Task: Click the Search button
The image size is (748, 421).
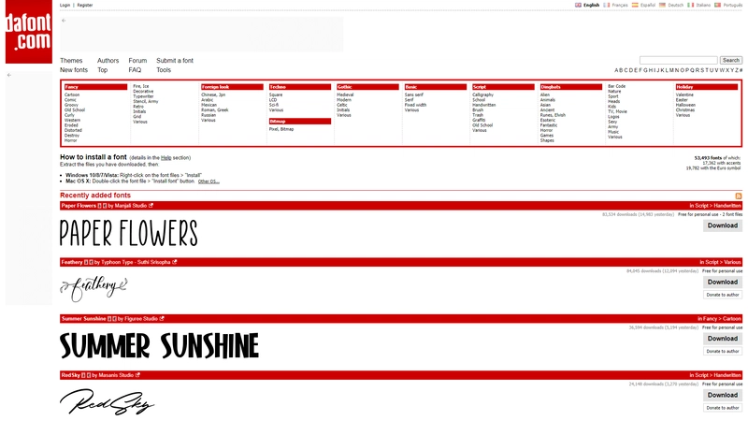Action: pos(731,60)
